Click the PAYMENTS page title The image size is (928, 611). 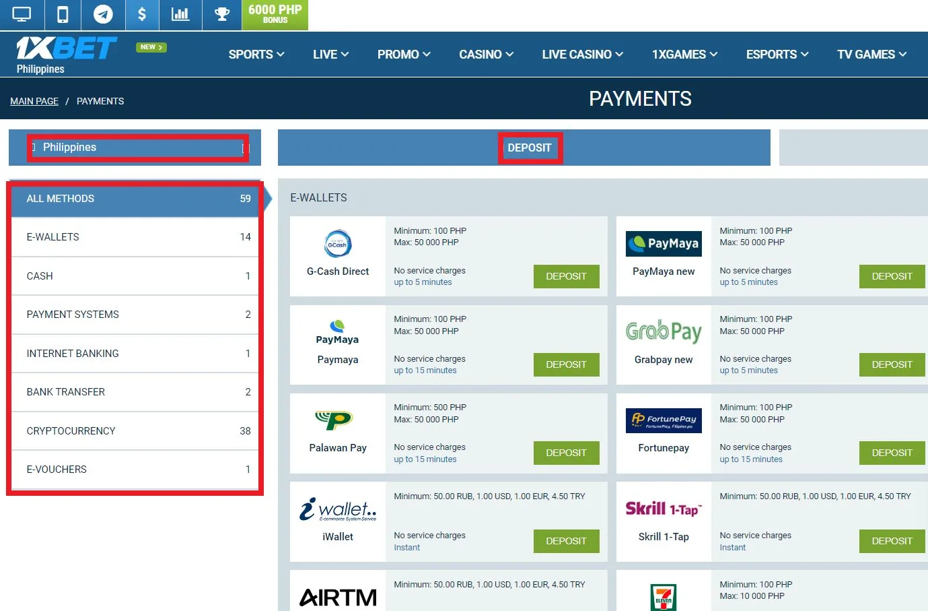click(640, 99)
